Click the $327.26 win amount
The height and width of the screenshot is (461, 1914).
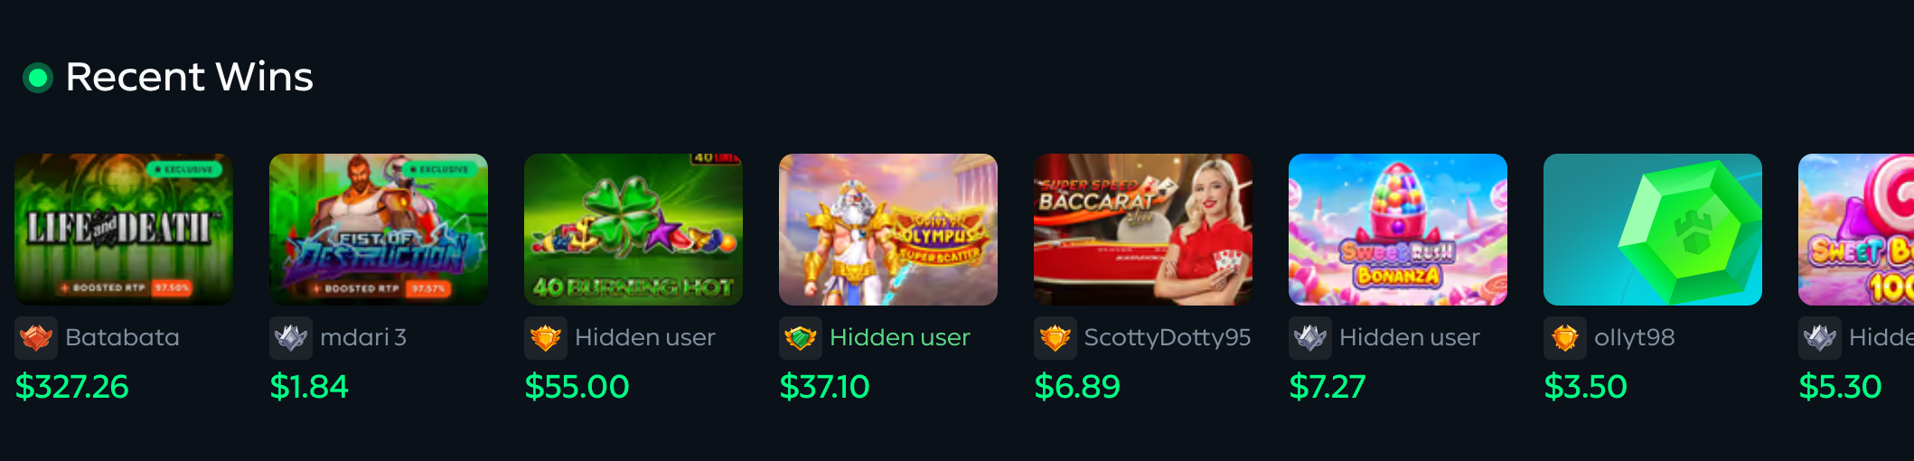coord(72,387)
